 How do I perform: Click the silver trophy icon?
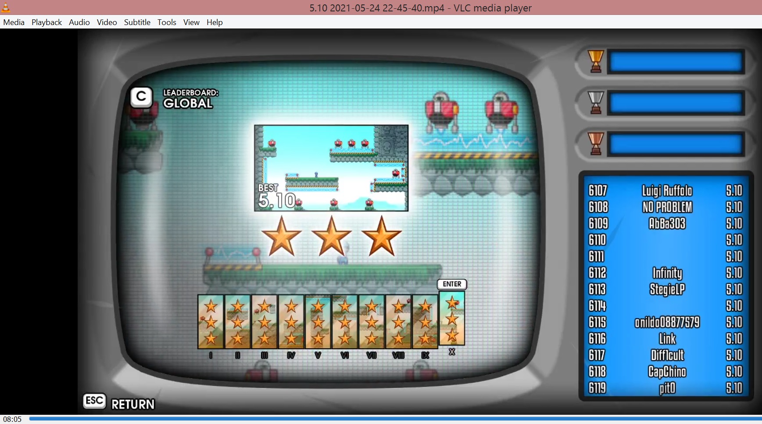point(596,102)
